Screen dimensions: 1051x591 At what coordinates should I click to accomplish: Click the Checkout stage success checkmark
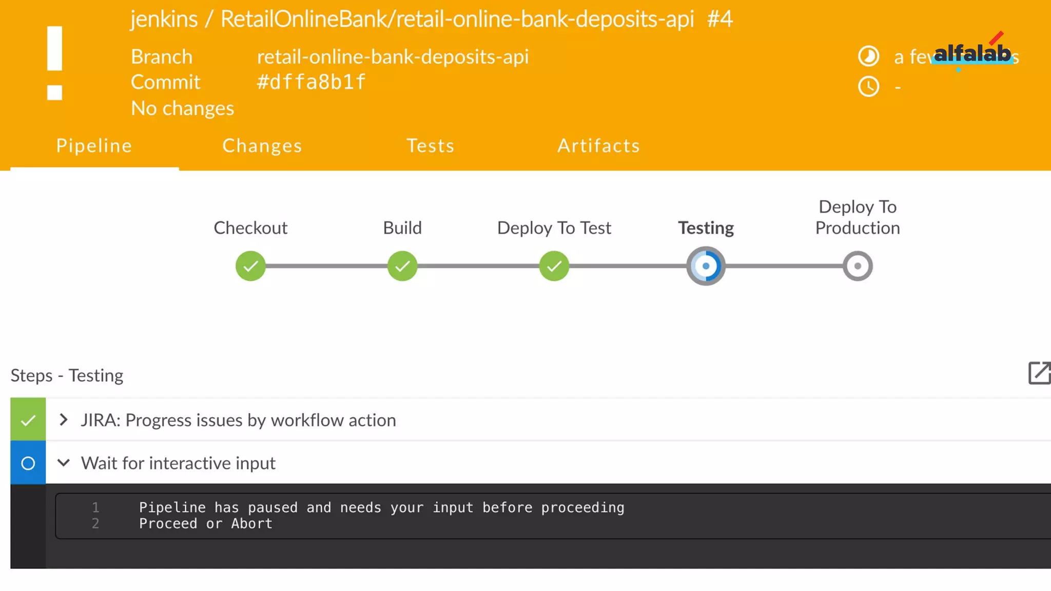(250, 266)
